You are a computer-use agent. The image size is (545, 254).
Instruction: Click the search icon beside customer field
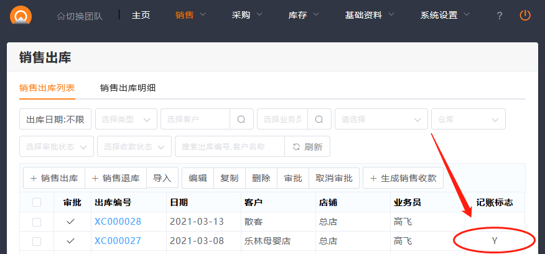point(241,119)
